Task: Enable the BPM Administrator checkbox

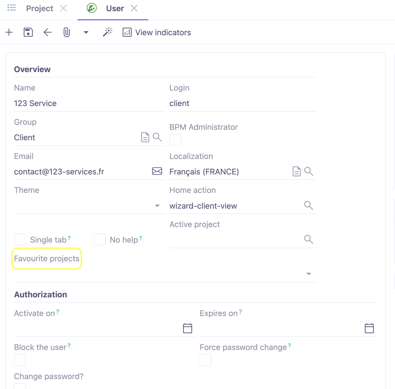Action: point(176,140)
